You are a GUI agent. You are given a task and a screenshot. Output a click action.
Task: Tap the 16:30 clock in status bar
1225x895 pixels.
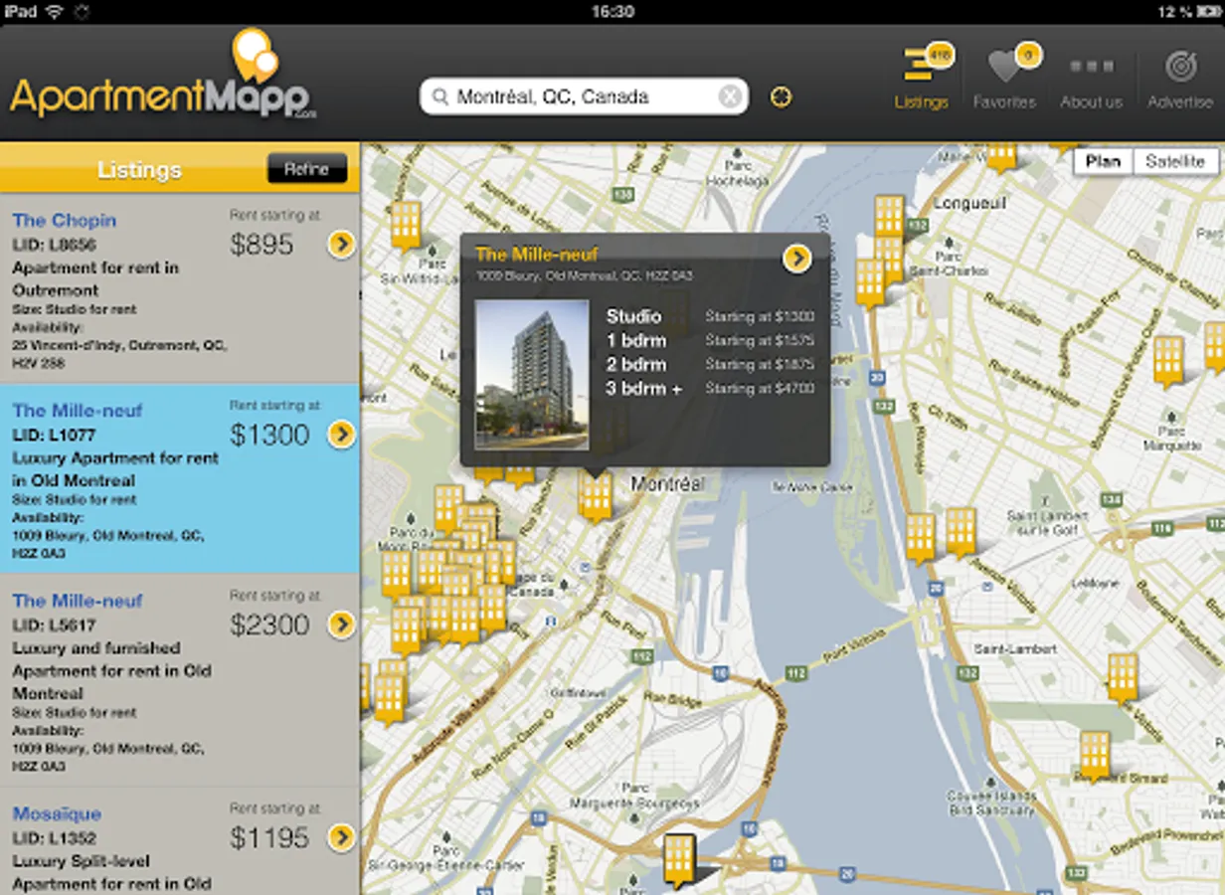pyautogui.click(x=612, y=12)
